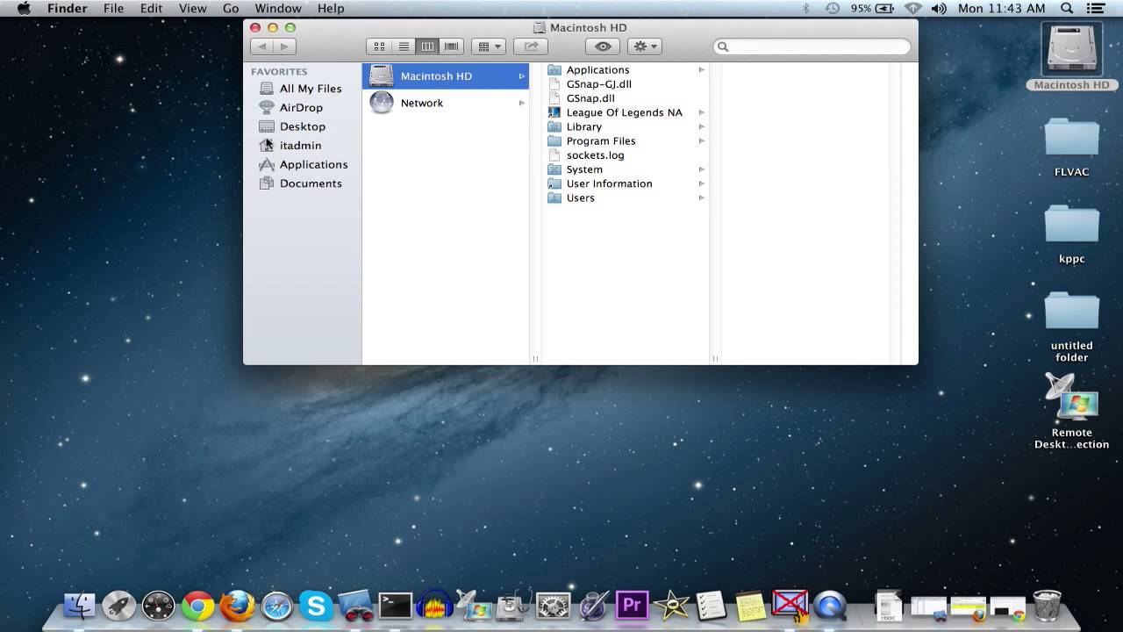Switch Finder to list view
This screenshot has width=1123, height=632.
pos(404,47)
